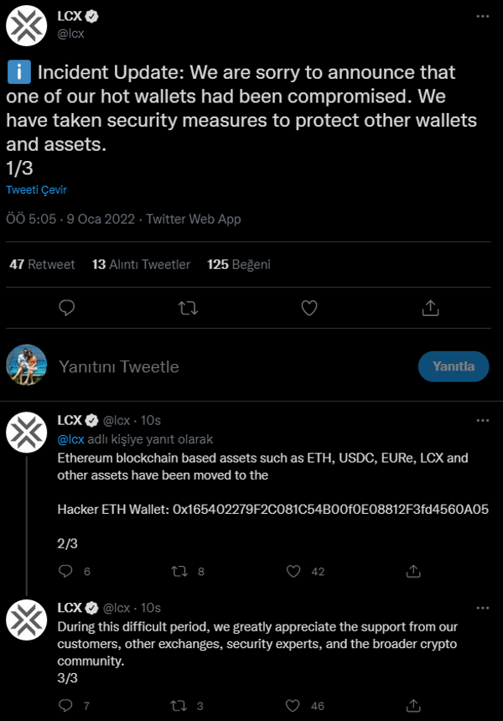Click the Retweet icon below the main tweet

tap(188, 308)
